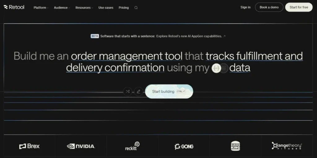Image resolution: width=317 pixels, height=158 pixels.
Task: Click the reckitt logo
Action: 132,146
